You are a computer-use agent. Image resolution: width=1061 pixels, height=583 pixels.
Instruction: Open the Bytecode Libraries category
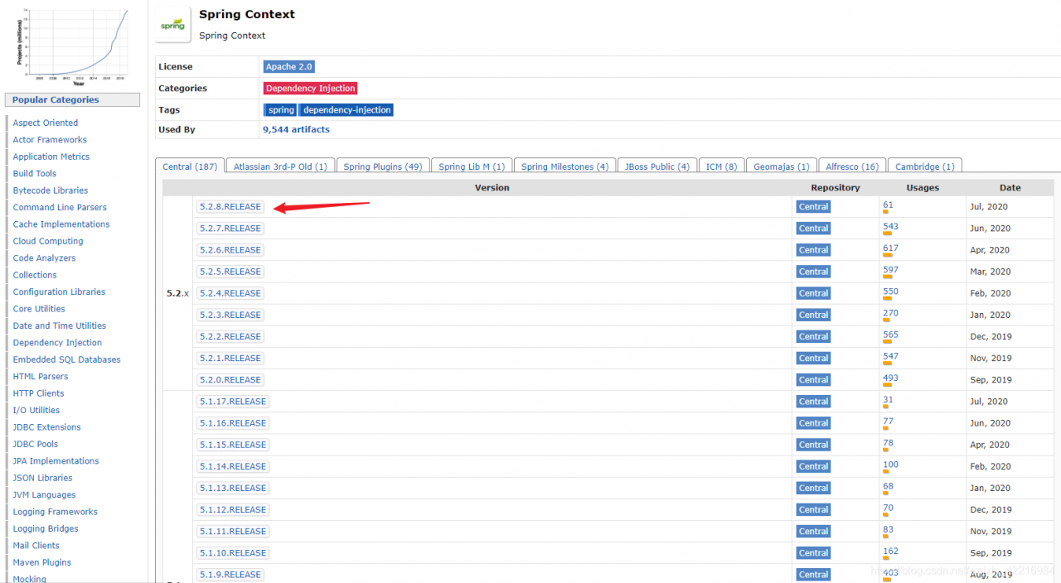[50, 190]
